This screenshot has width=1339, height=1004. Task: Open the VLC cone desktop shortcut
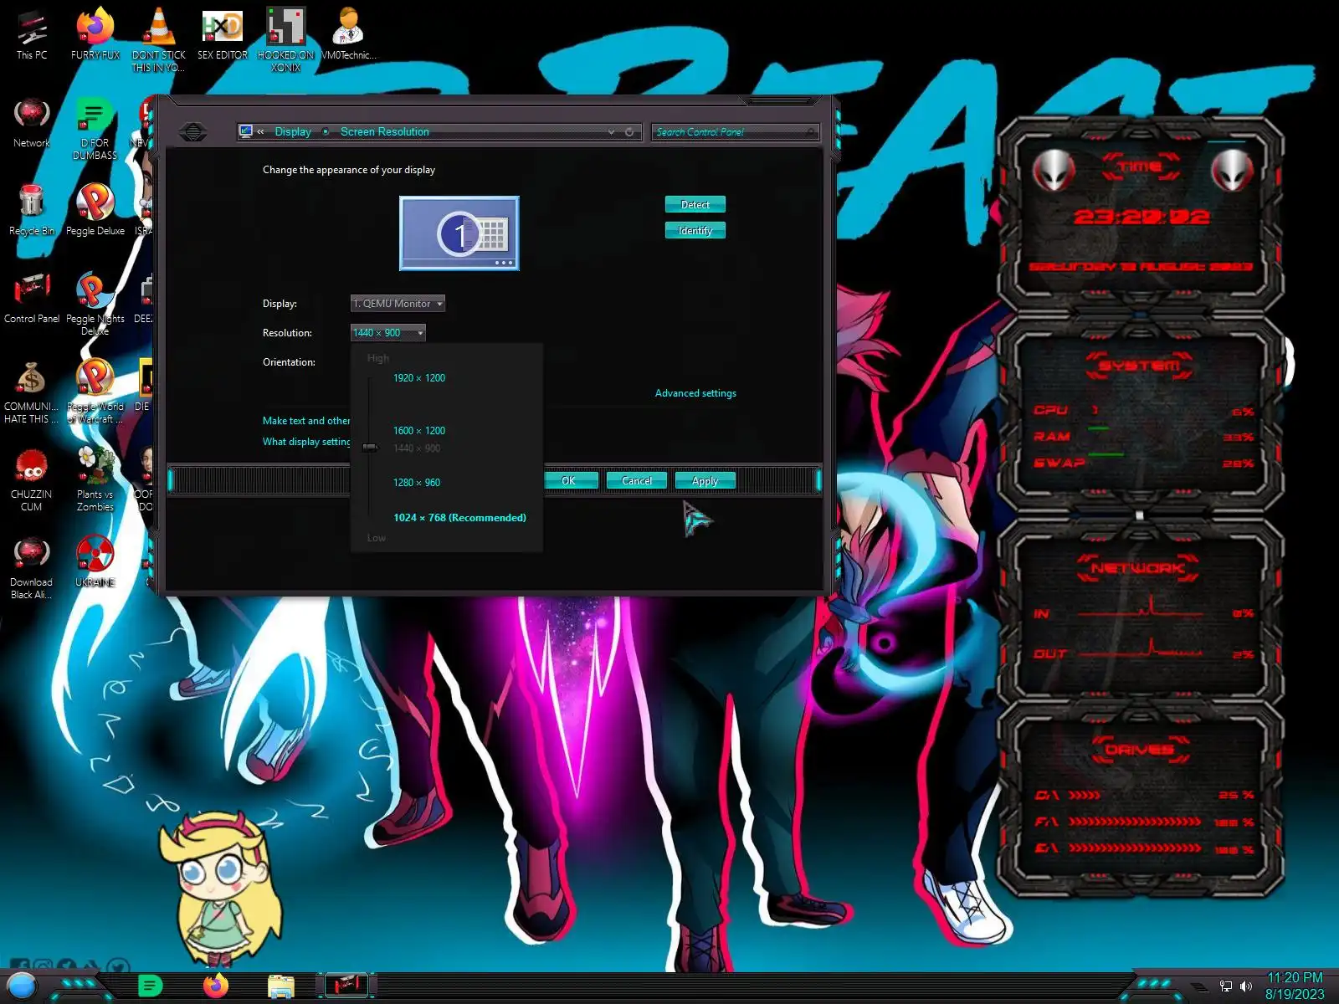click(x=158, y=39)
